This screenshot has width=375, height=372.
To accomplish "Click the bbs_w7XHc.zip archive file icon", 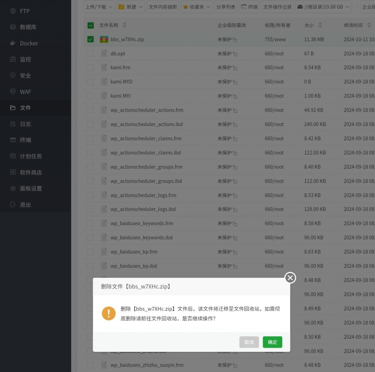I will click(x=104, y=39).
